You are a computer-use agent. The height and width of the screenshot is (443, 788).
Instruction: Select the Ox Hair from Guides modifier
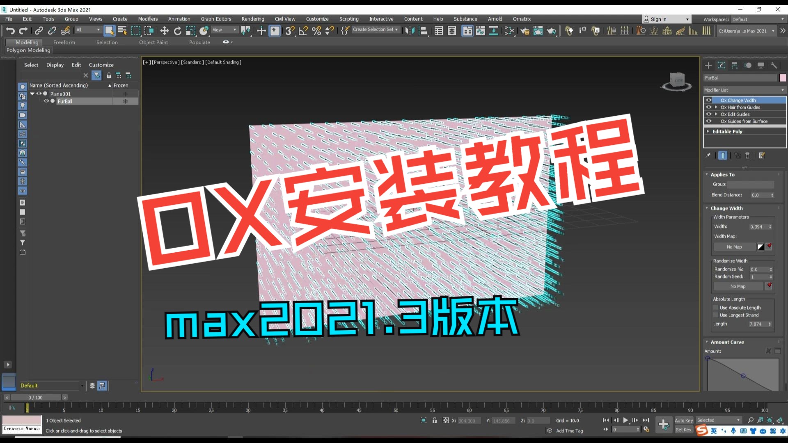(742, 107)
